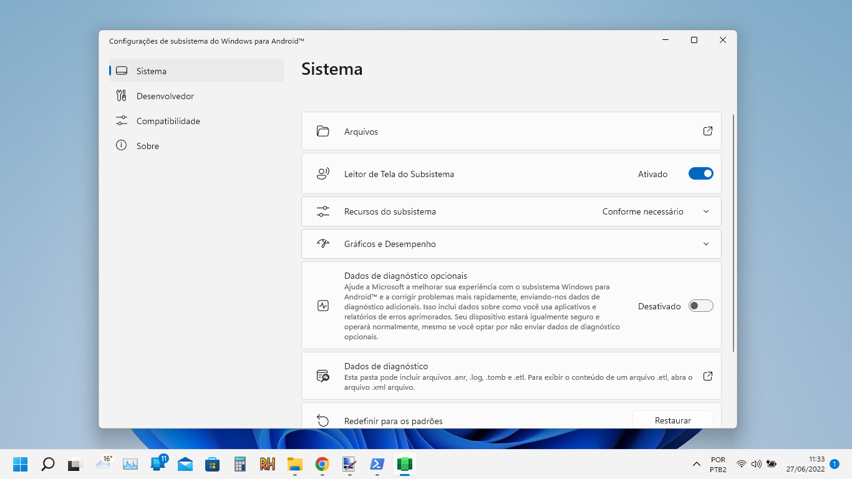Open Mail app from taskbar
Image resolution: width=852 pixels, height=479 pixels.
click(x=185, y=464)
